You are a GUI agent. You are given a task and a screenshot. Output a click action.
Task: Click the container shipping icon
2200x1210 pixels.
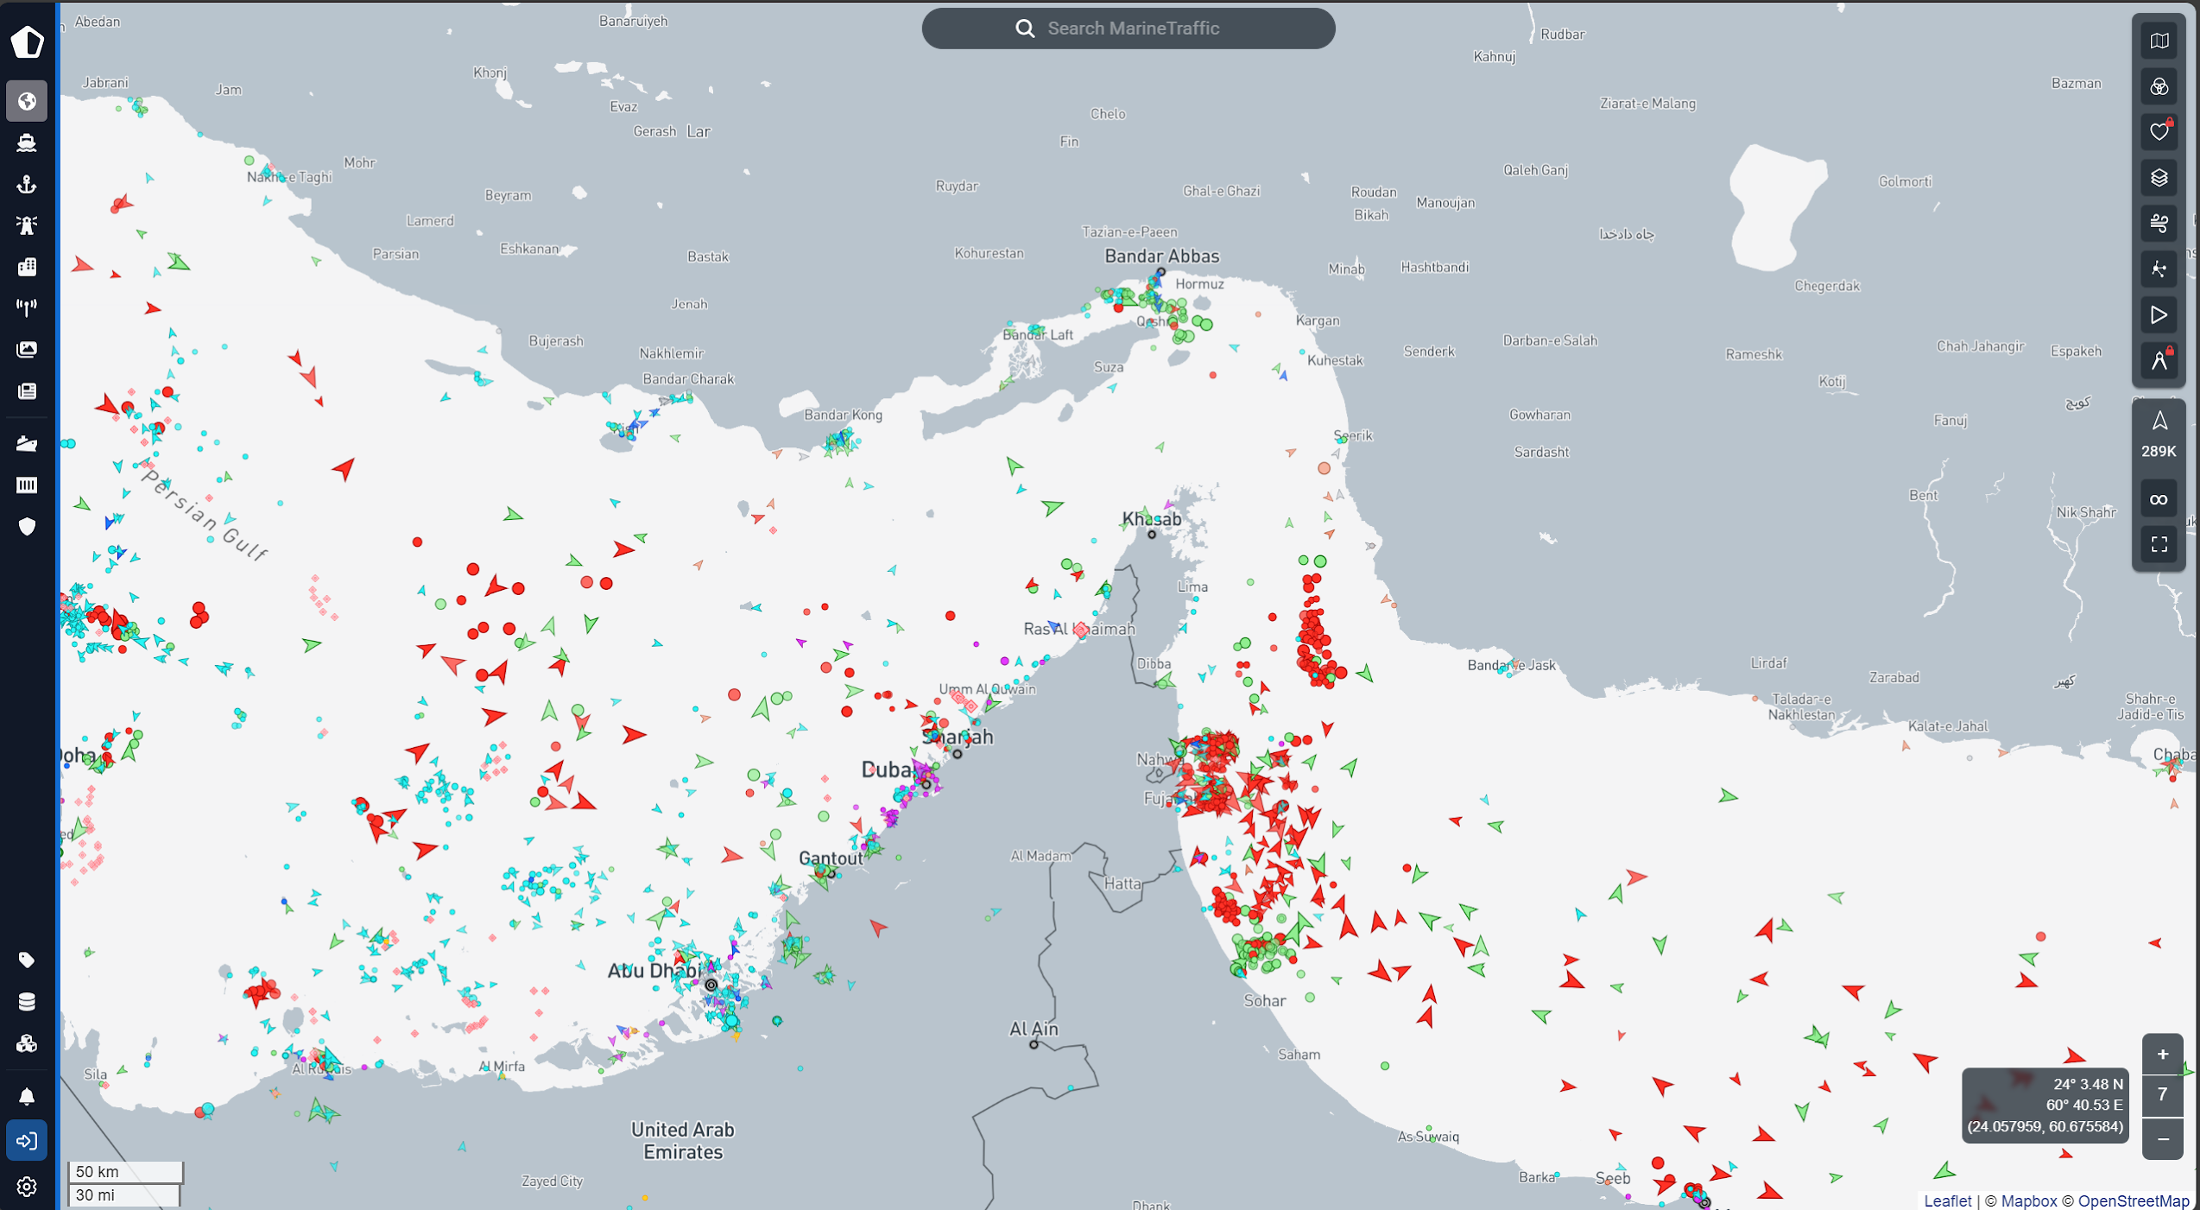[x=27, y=485]
